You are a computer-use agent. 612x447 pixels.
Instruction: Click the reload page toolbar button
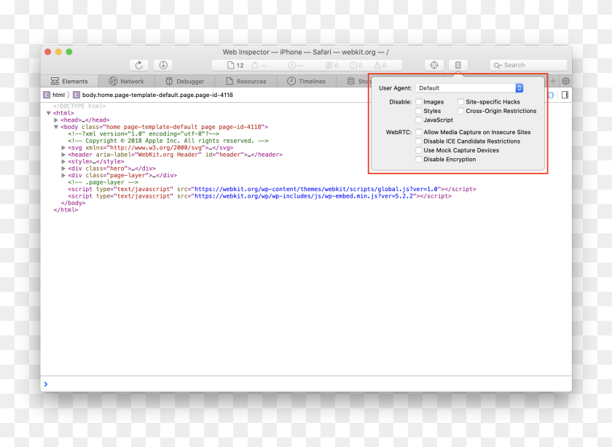pyautogui.click(x=139, y=65)
